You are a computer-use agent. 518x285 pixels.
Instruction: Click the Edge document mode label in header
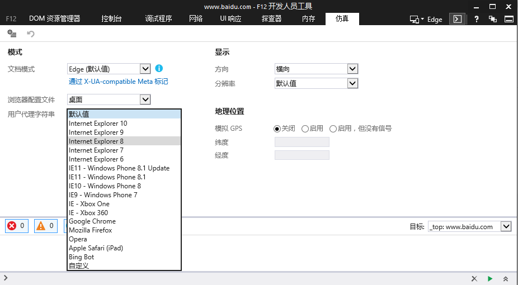435,20
